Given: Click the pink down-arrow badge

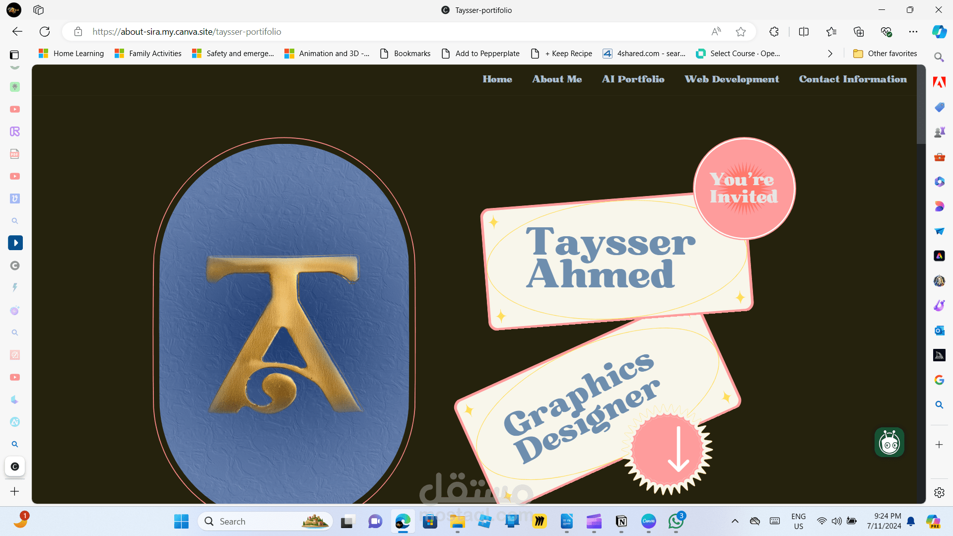Looking at the screenshot, I should tap(668, 449).
